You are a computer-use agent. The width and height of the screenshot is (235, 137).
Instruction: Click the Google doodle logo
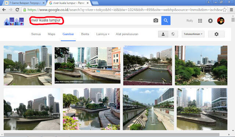[x=14, y=22]
